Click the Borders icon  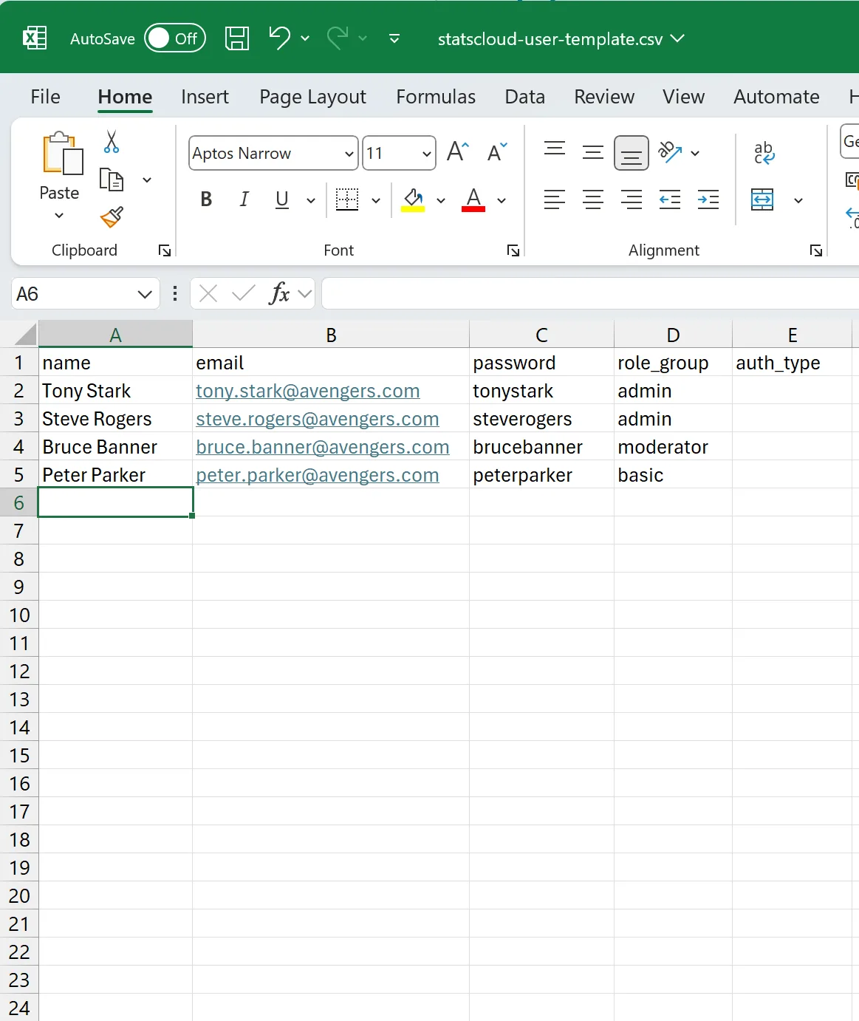coord(347,199)
